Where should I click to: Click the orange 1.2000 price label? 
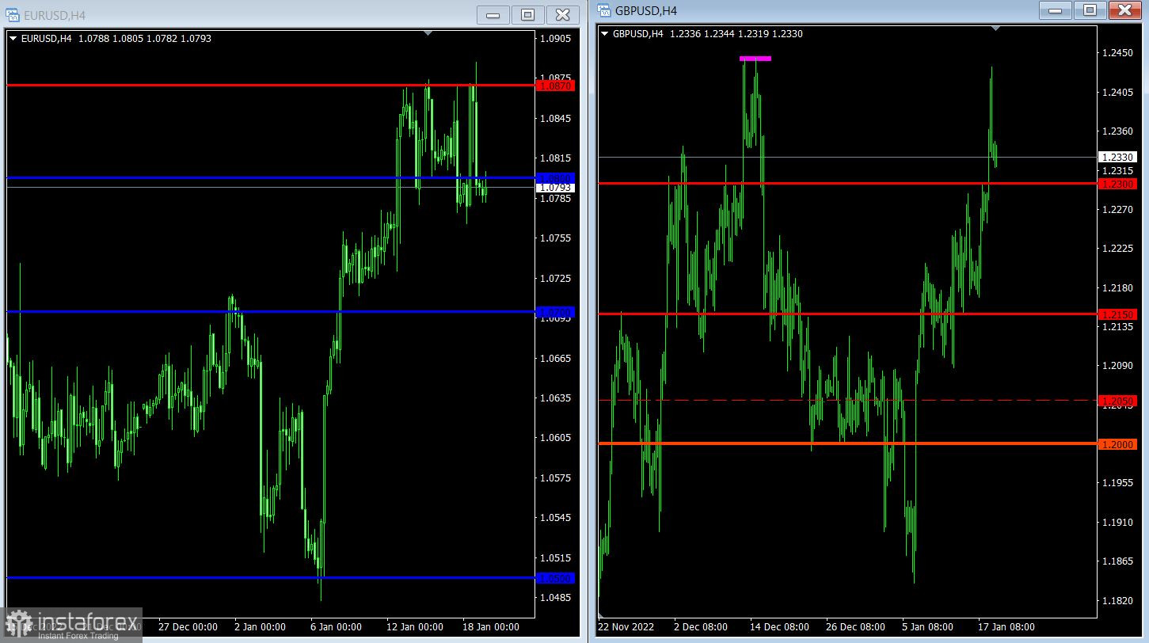[1118, 444]
